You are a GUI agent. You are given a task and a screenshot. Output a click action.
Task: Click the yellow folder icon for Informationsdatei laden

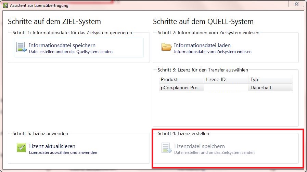166,47
